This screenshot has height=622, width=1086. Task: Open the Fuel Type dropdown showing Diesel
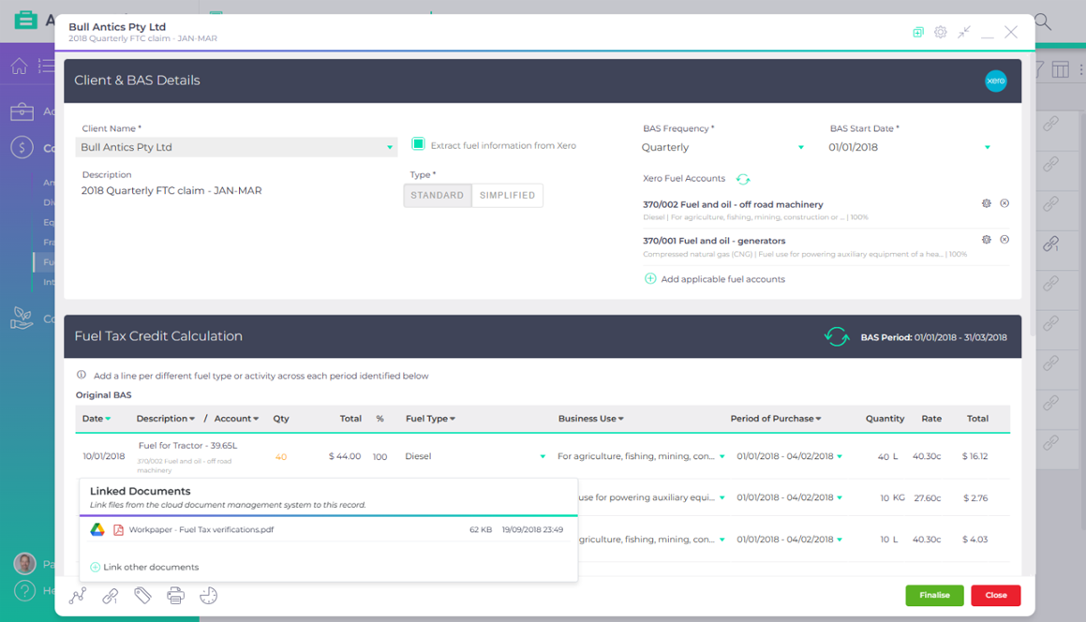tap(543, 456)
